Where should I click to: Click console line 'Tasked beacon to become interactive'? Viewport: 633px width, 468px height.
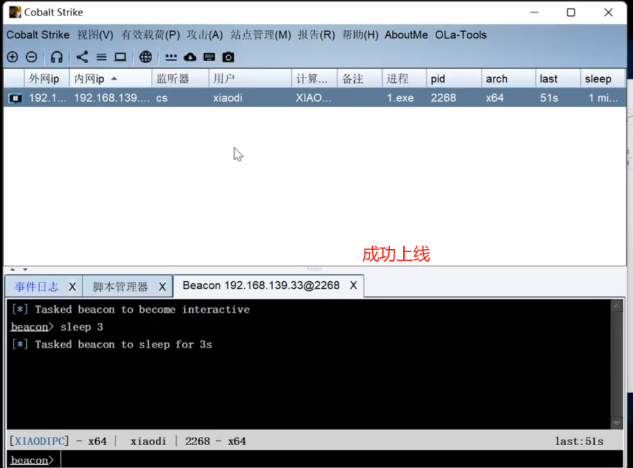tap(142, 310)
